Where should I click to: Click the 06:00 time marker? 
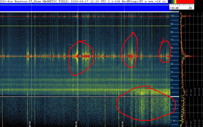(x=30, y=124)
